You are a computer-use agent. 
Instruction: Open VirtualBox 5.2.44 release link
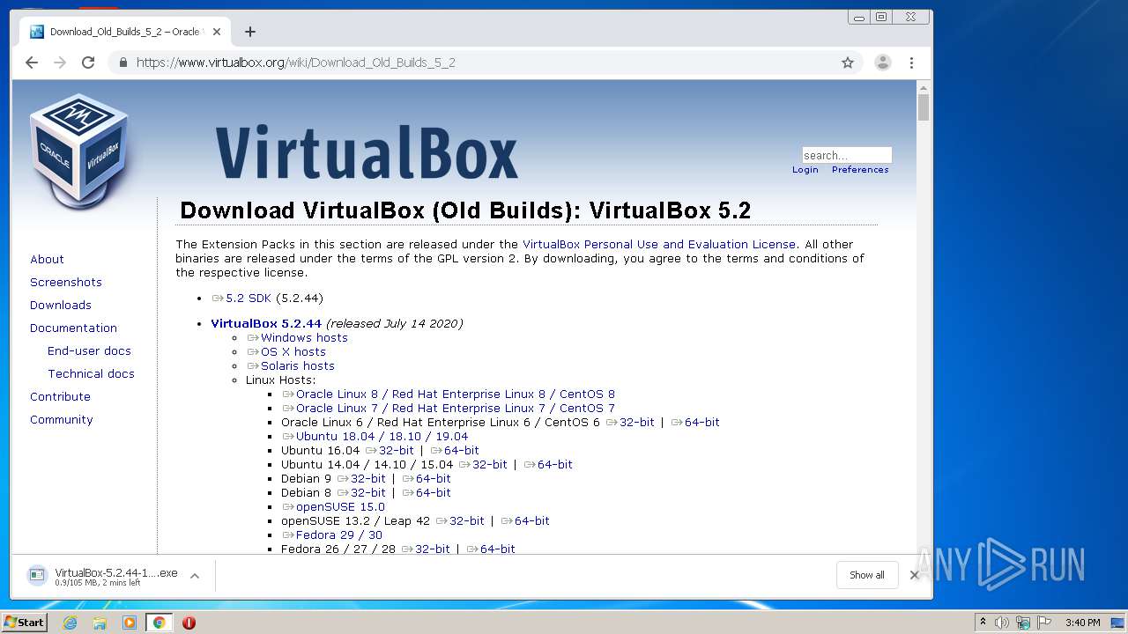coord(266,323)
